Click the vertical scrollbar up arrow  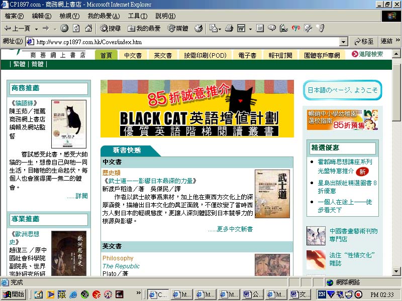coord(396,54)
